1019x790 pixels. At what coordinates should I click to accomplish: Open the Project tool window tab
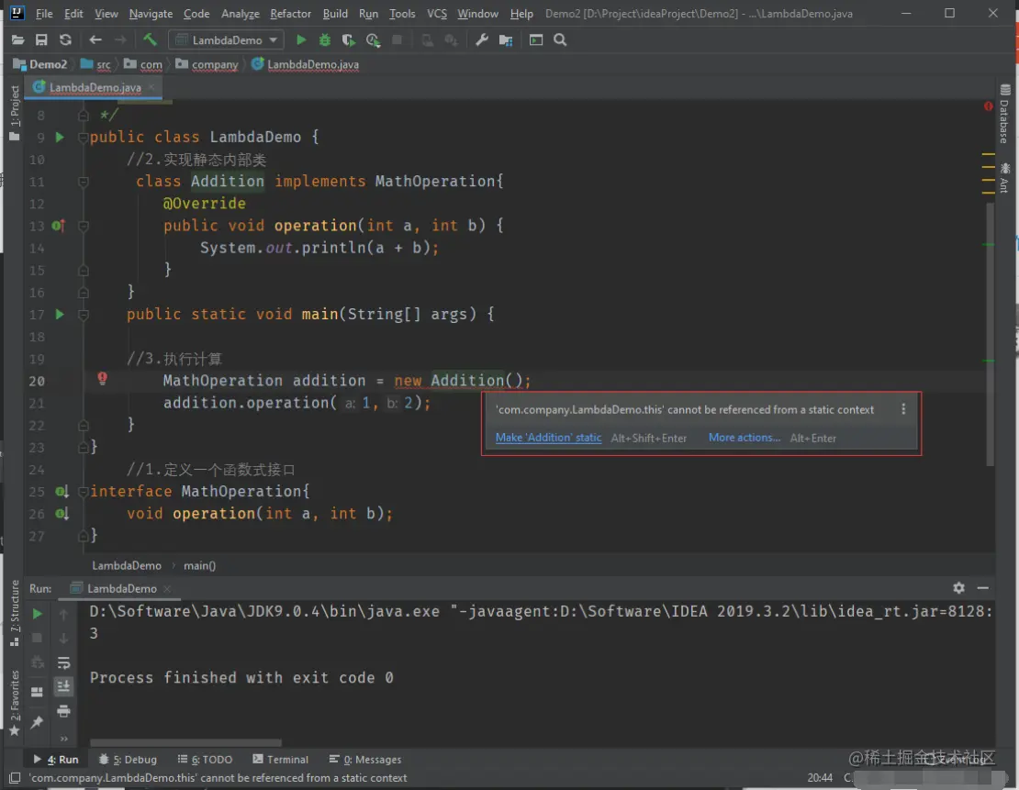(x=15, y=113)
